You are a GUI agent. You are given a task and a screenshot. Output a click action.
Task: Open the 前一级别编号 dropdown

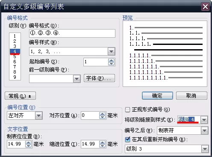pyautogui.click(x=77, y=79)
